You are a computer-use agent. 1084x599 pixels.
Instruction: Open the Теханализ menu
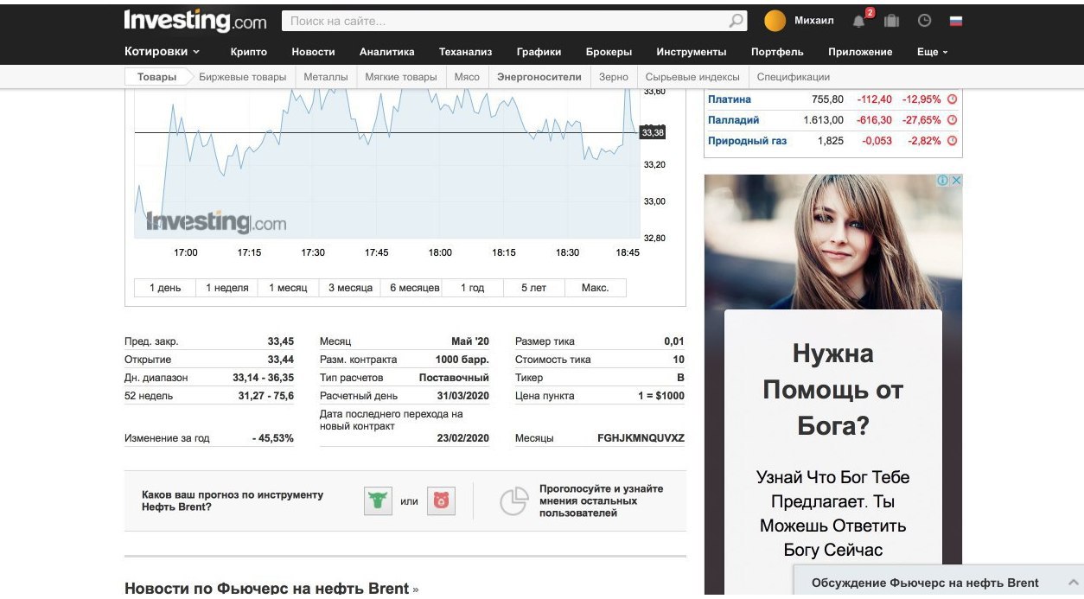(x=465, y=52)
